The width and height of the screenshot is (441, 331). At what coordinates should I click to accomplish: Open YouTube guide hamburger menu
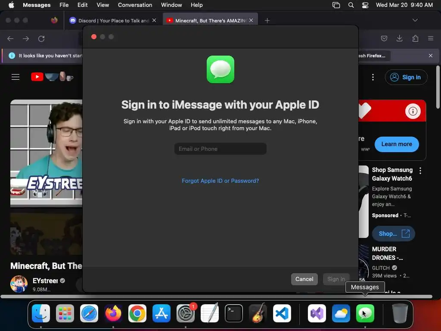pos(16,77)
